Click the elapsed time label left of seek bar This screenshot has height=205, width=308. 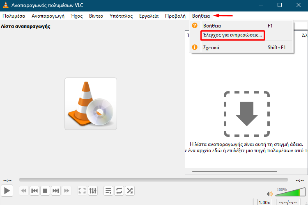click(x=7, y=180)
